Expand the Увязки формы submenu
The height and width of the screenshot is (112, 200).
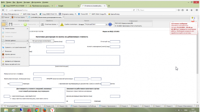tap(15, 29)
